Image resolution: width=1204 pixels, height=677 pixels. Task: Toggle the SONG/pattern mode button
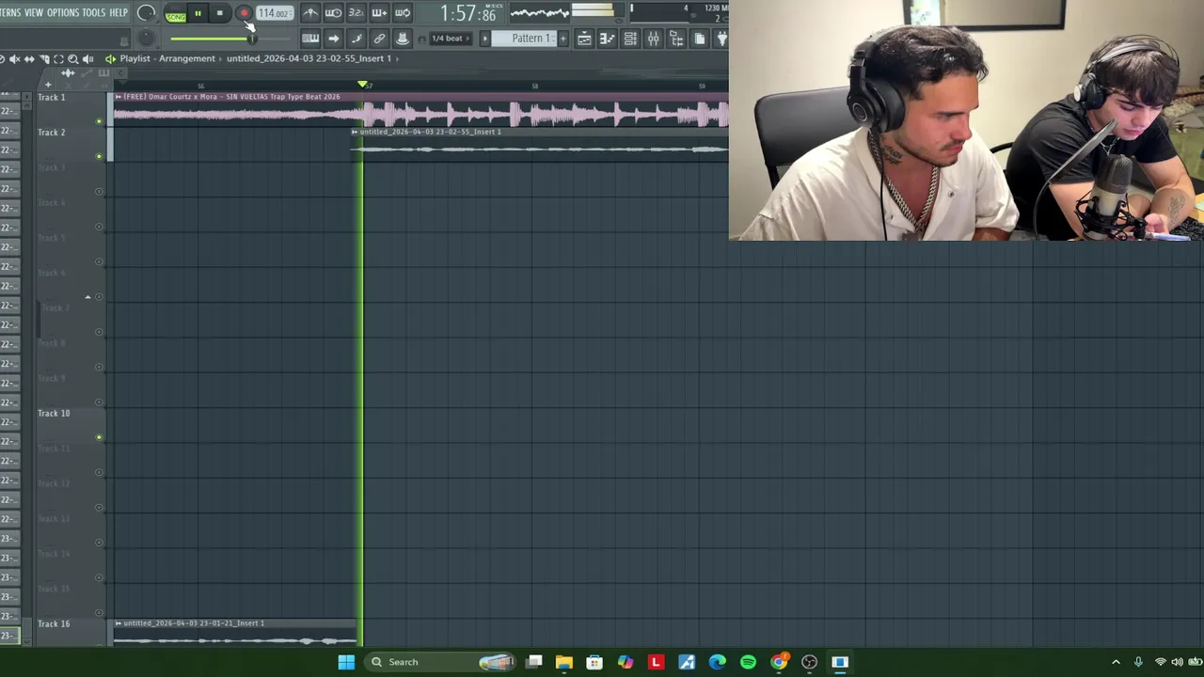[175, 13]
